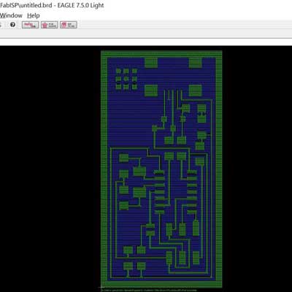Click the question mark help icon
Screen dimensions: 292x292
tap(13, 25)
